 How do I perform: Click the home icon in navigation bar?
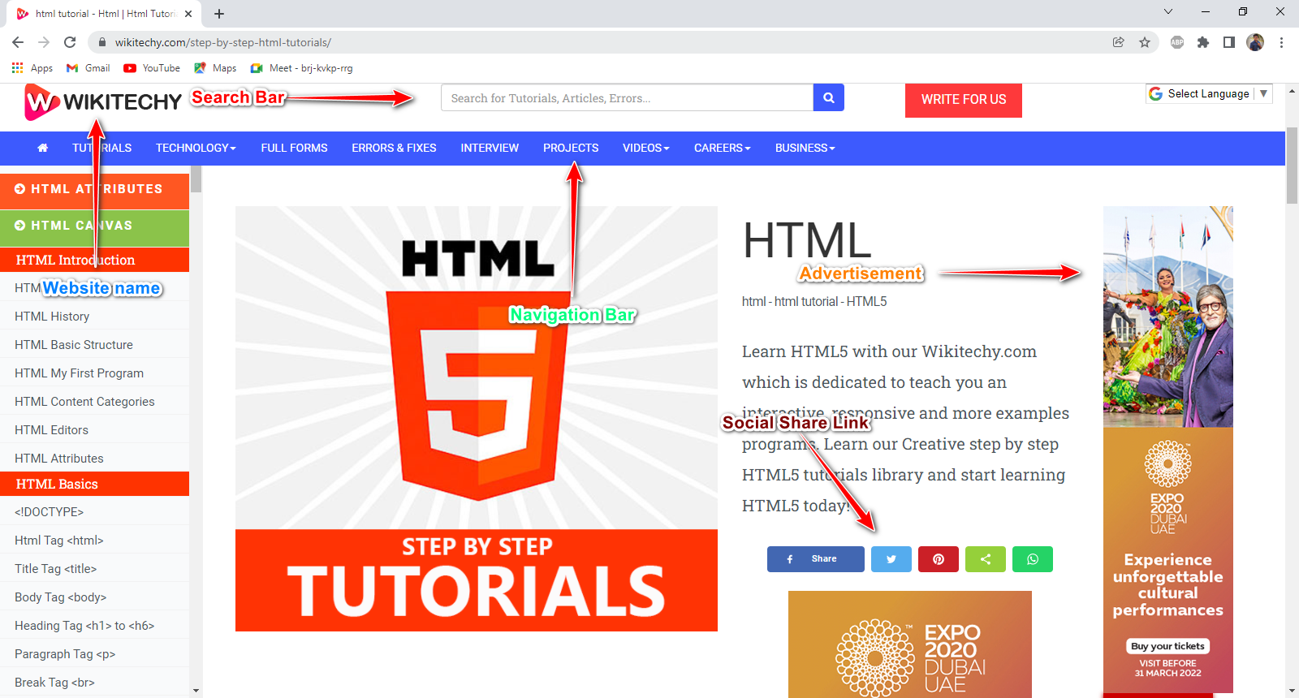point(43,148)
